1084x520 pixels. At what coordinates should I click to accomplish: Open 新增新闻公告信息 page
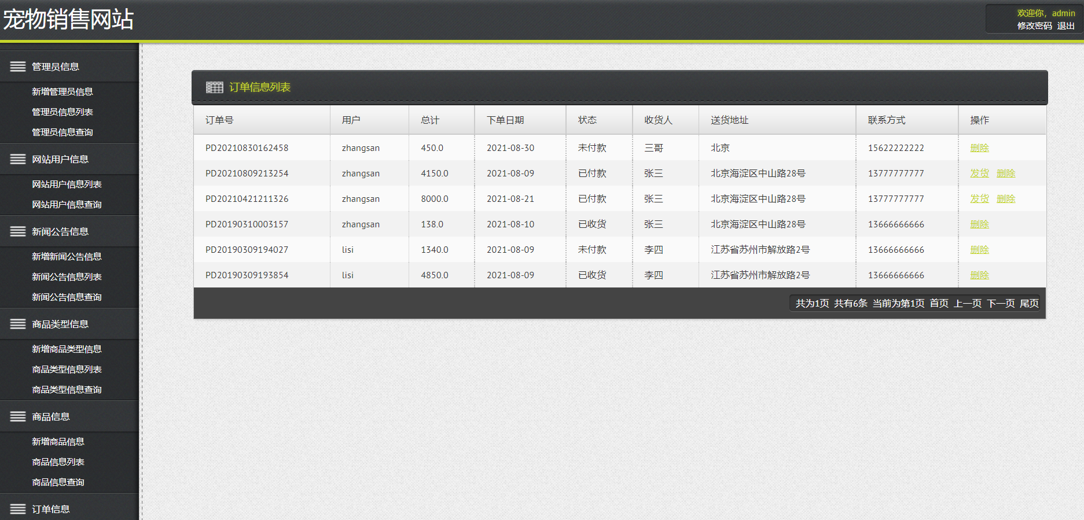point(67,256)
